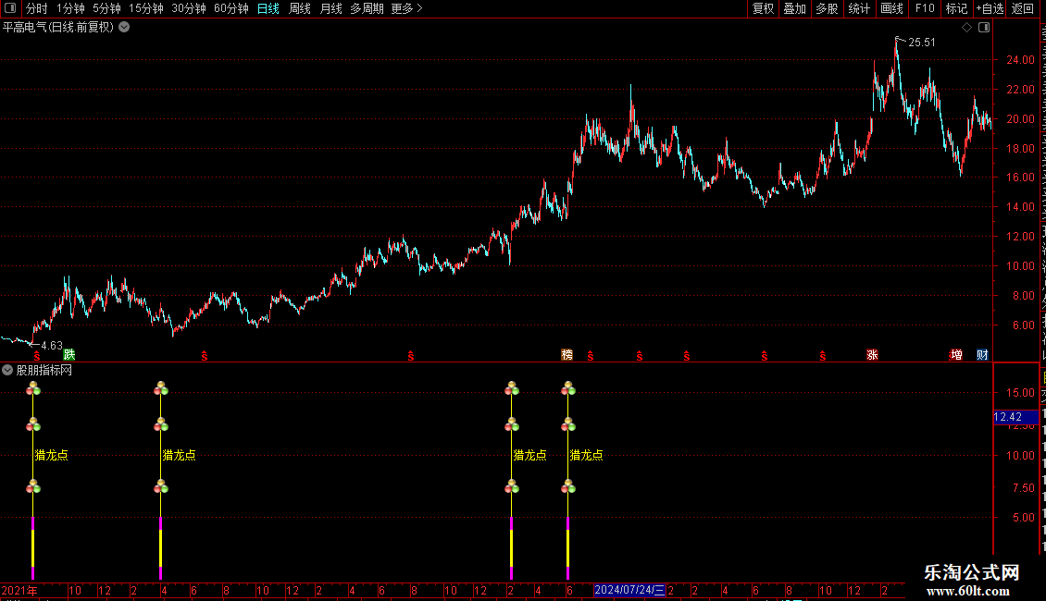Open the 更多 periods menu
Screen dimensions: 1046x601
pyautogui.click(x=406, y=8)
